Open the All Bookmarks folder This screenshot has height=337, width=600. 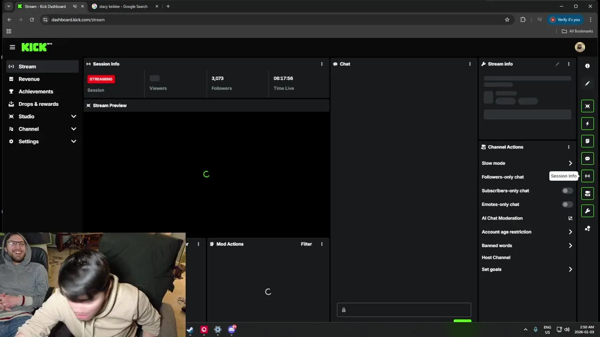(x=577, y=31)
